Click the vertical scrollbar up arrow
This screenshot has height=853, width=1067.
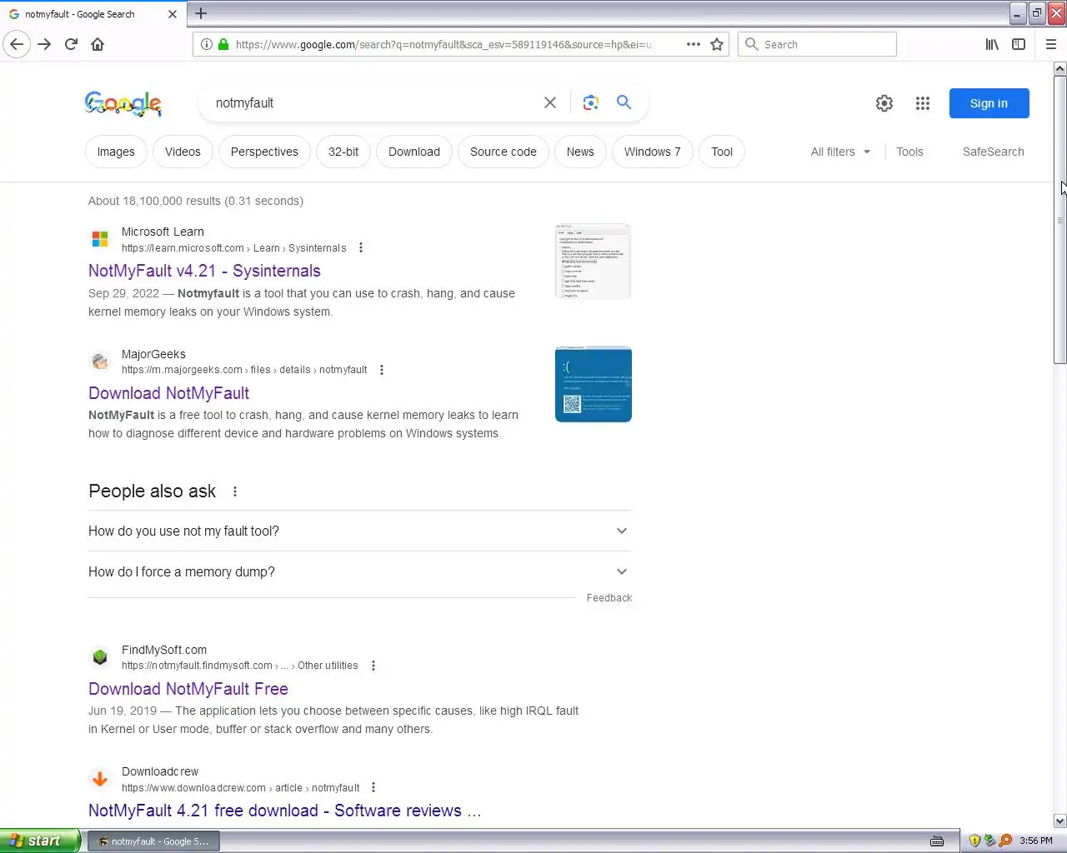pyautogui.click(x=1060, y=68)
